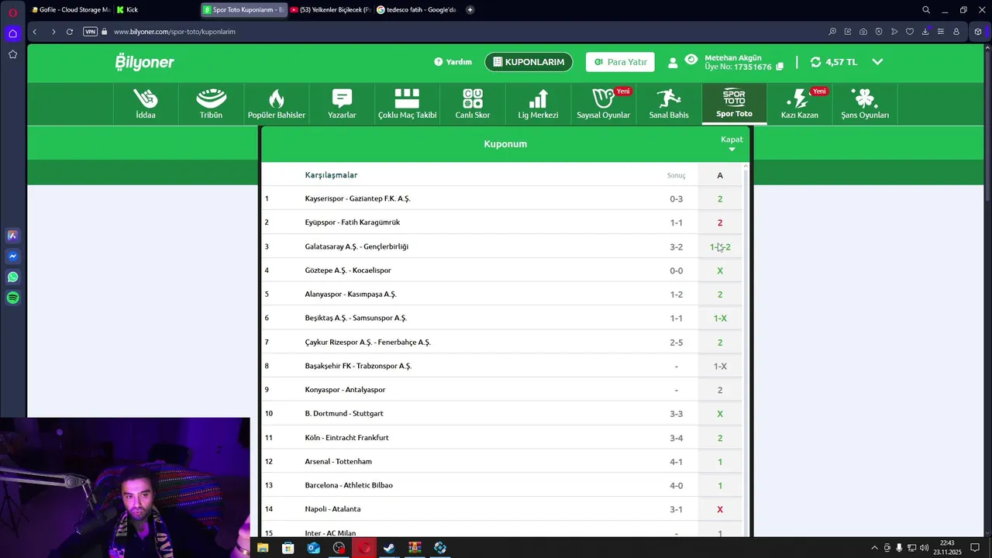Show hidden system tray icons
The height and width of the screenshot is (558, 992).
pyautogui.click(x=875, y=548)
